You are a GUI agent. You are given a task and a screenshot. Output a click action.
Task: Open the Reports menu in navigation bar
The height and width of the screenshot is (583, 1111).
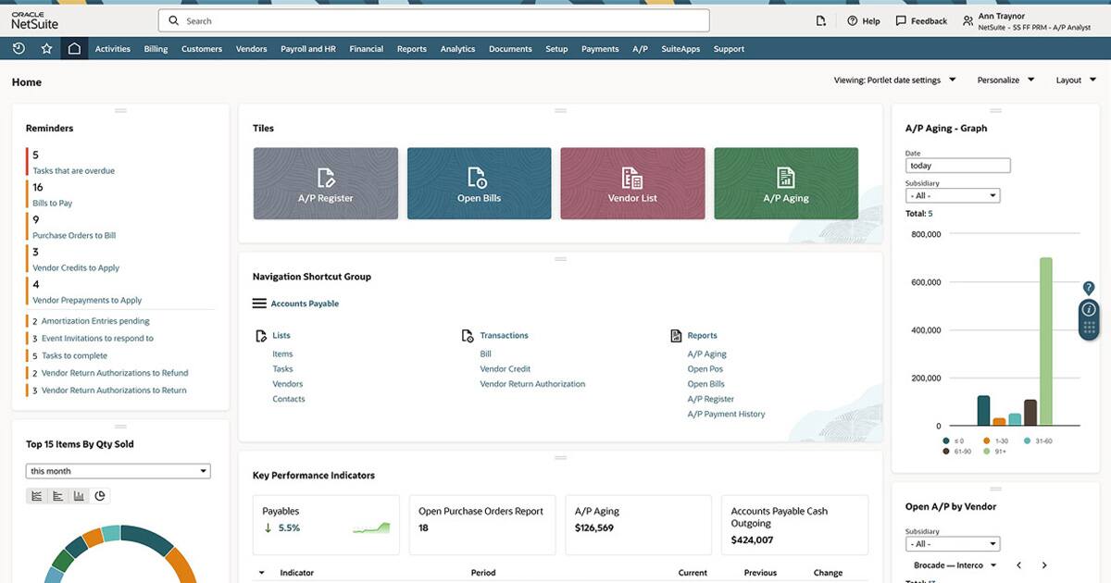pos(411,49)
